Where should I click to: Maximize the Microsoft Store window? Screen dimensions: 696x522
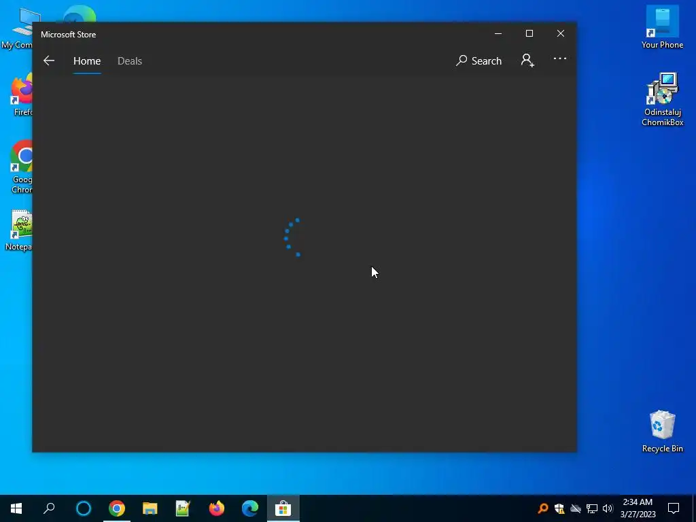(529, 34)
